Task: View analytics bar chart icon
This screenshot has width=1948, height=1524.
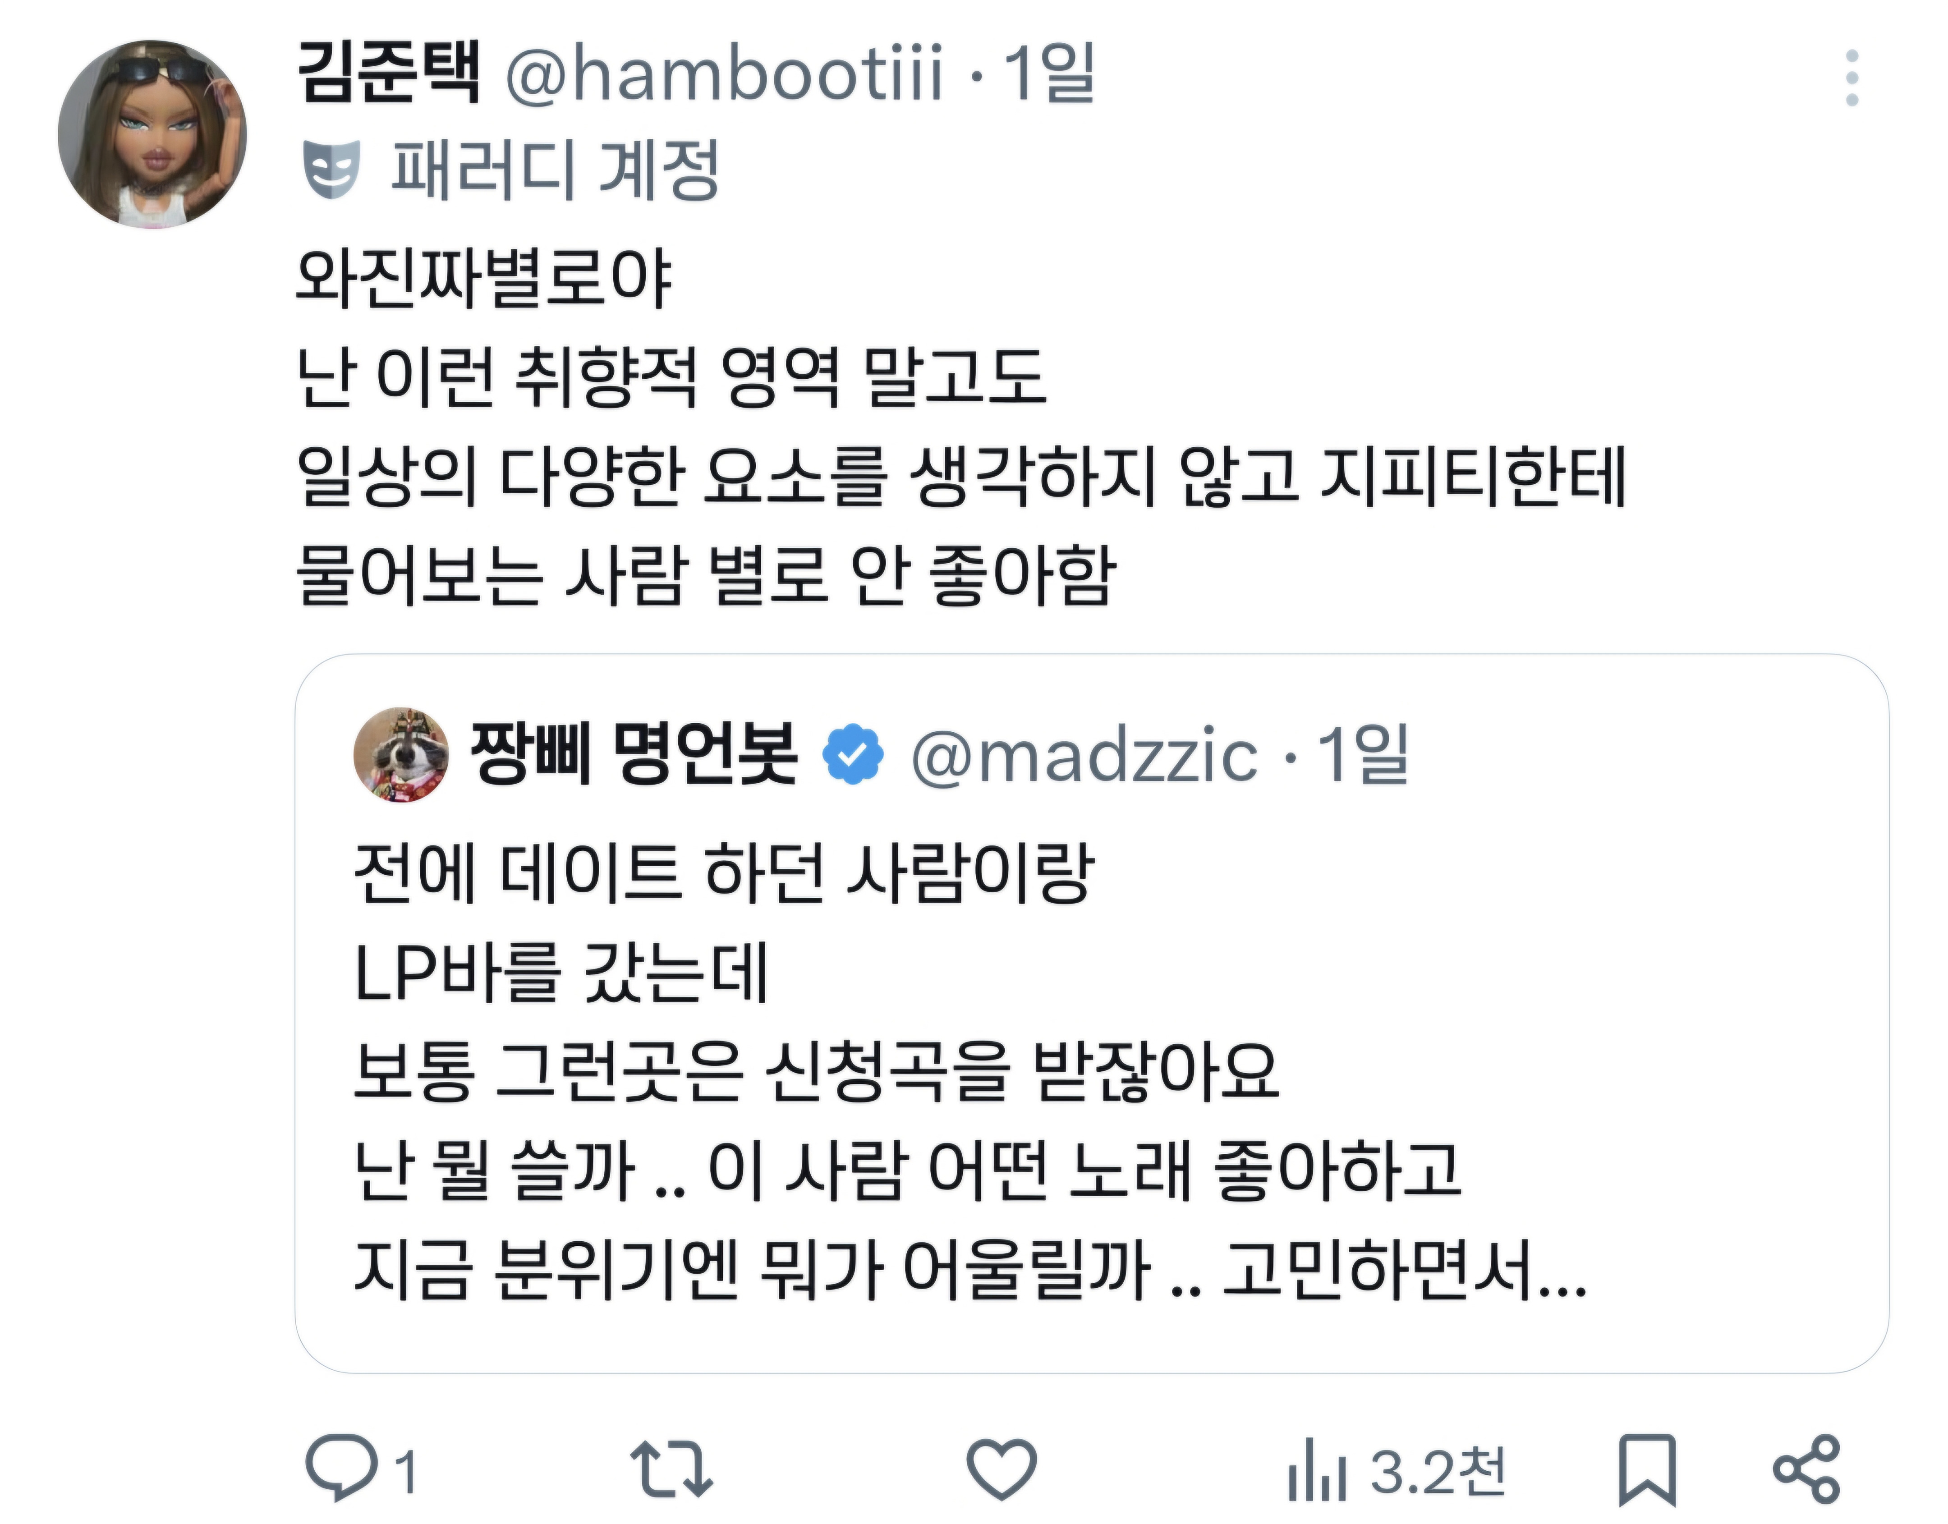Action: [x=1316, y=1469]
